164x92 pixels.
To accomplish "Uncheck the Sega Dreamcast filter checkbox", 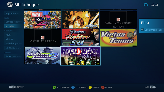I will [x=142, y=30].
